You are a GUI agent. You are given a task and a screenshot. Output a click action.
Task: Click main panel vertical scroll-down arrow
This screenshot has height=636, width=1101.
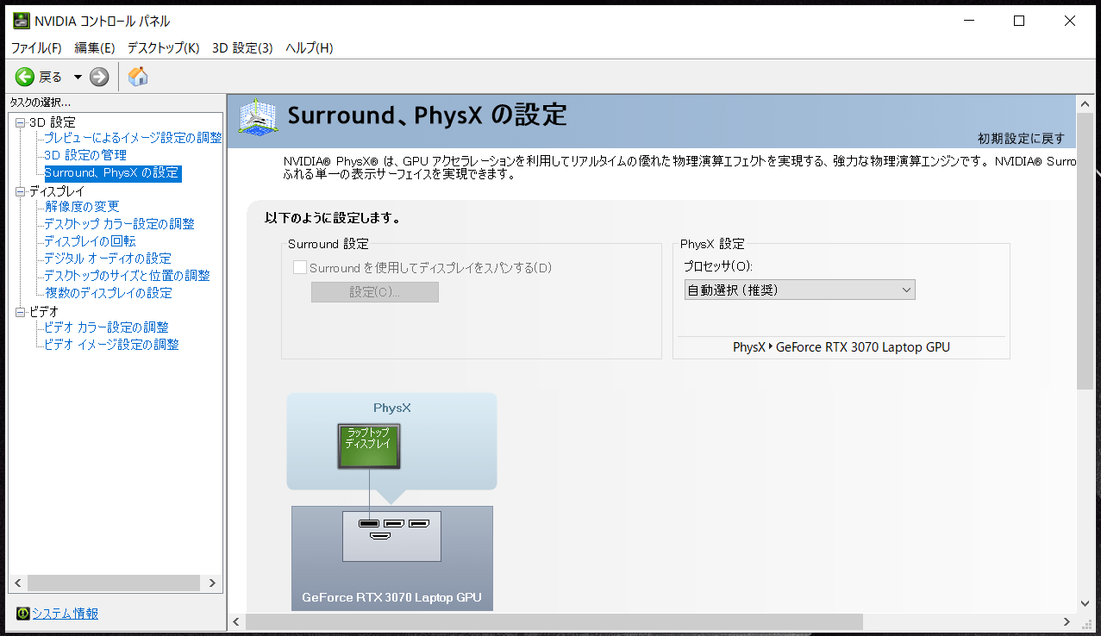1085,603
